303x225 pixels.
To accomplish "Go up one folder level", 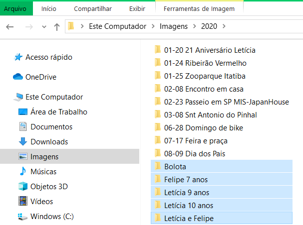I will pos(56,27).
